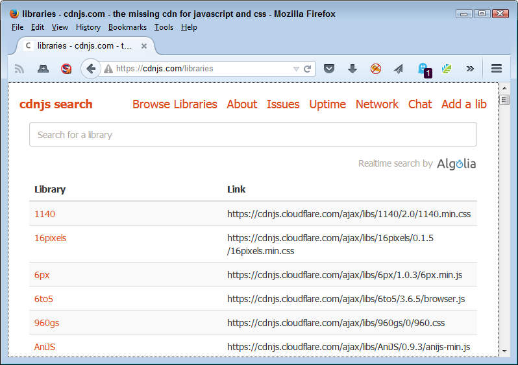Click the site identity warning triangle
Viewport: 518px width, 365px height.
(x=108, y=69)
